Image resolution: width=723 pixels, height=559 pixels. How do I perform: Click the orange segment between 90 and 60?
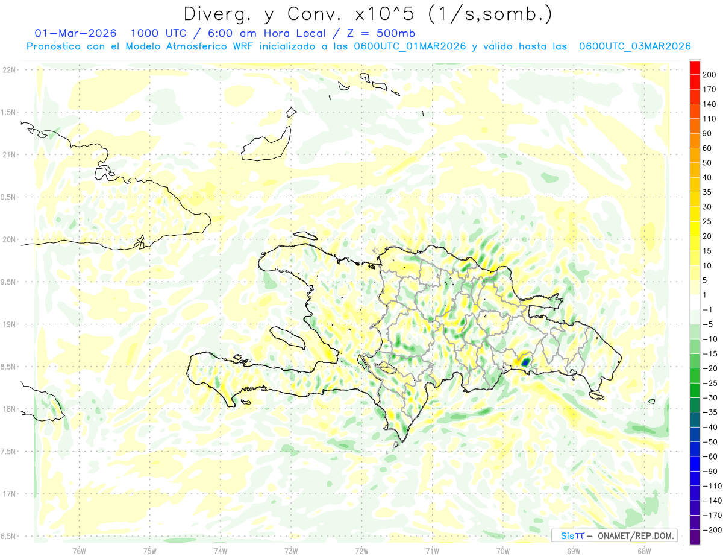(x=695, y=141)
